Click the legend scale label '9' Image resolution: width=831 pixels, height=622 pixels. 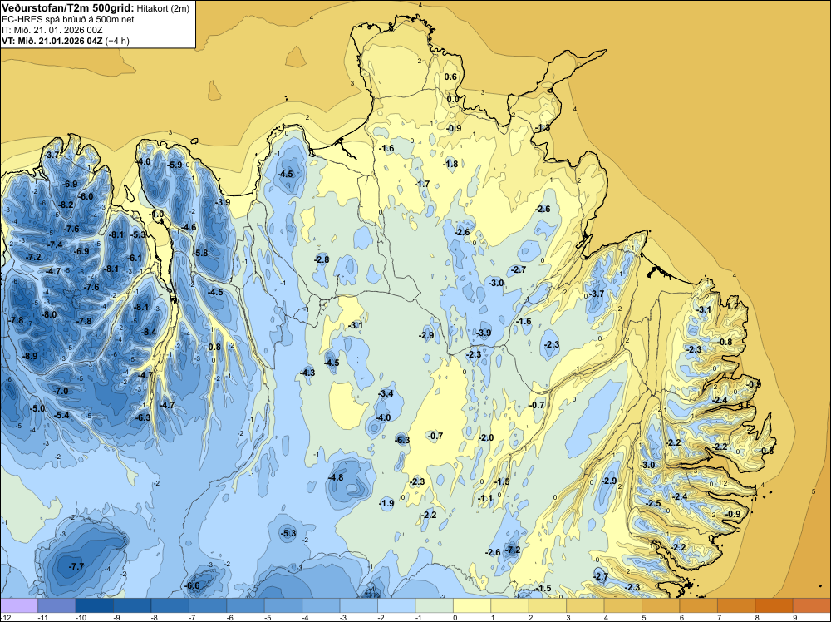coord(794,617)
